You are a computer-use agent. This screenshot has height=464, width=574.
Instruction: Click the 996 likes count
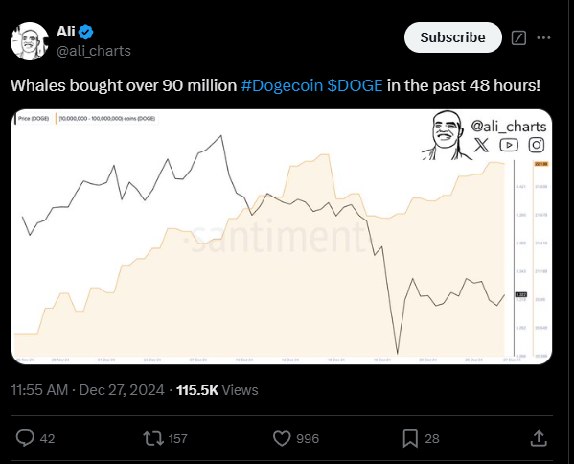tap(308, 439)
